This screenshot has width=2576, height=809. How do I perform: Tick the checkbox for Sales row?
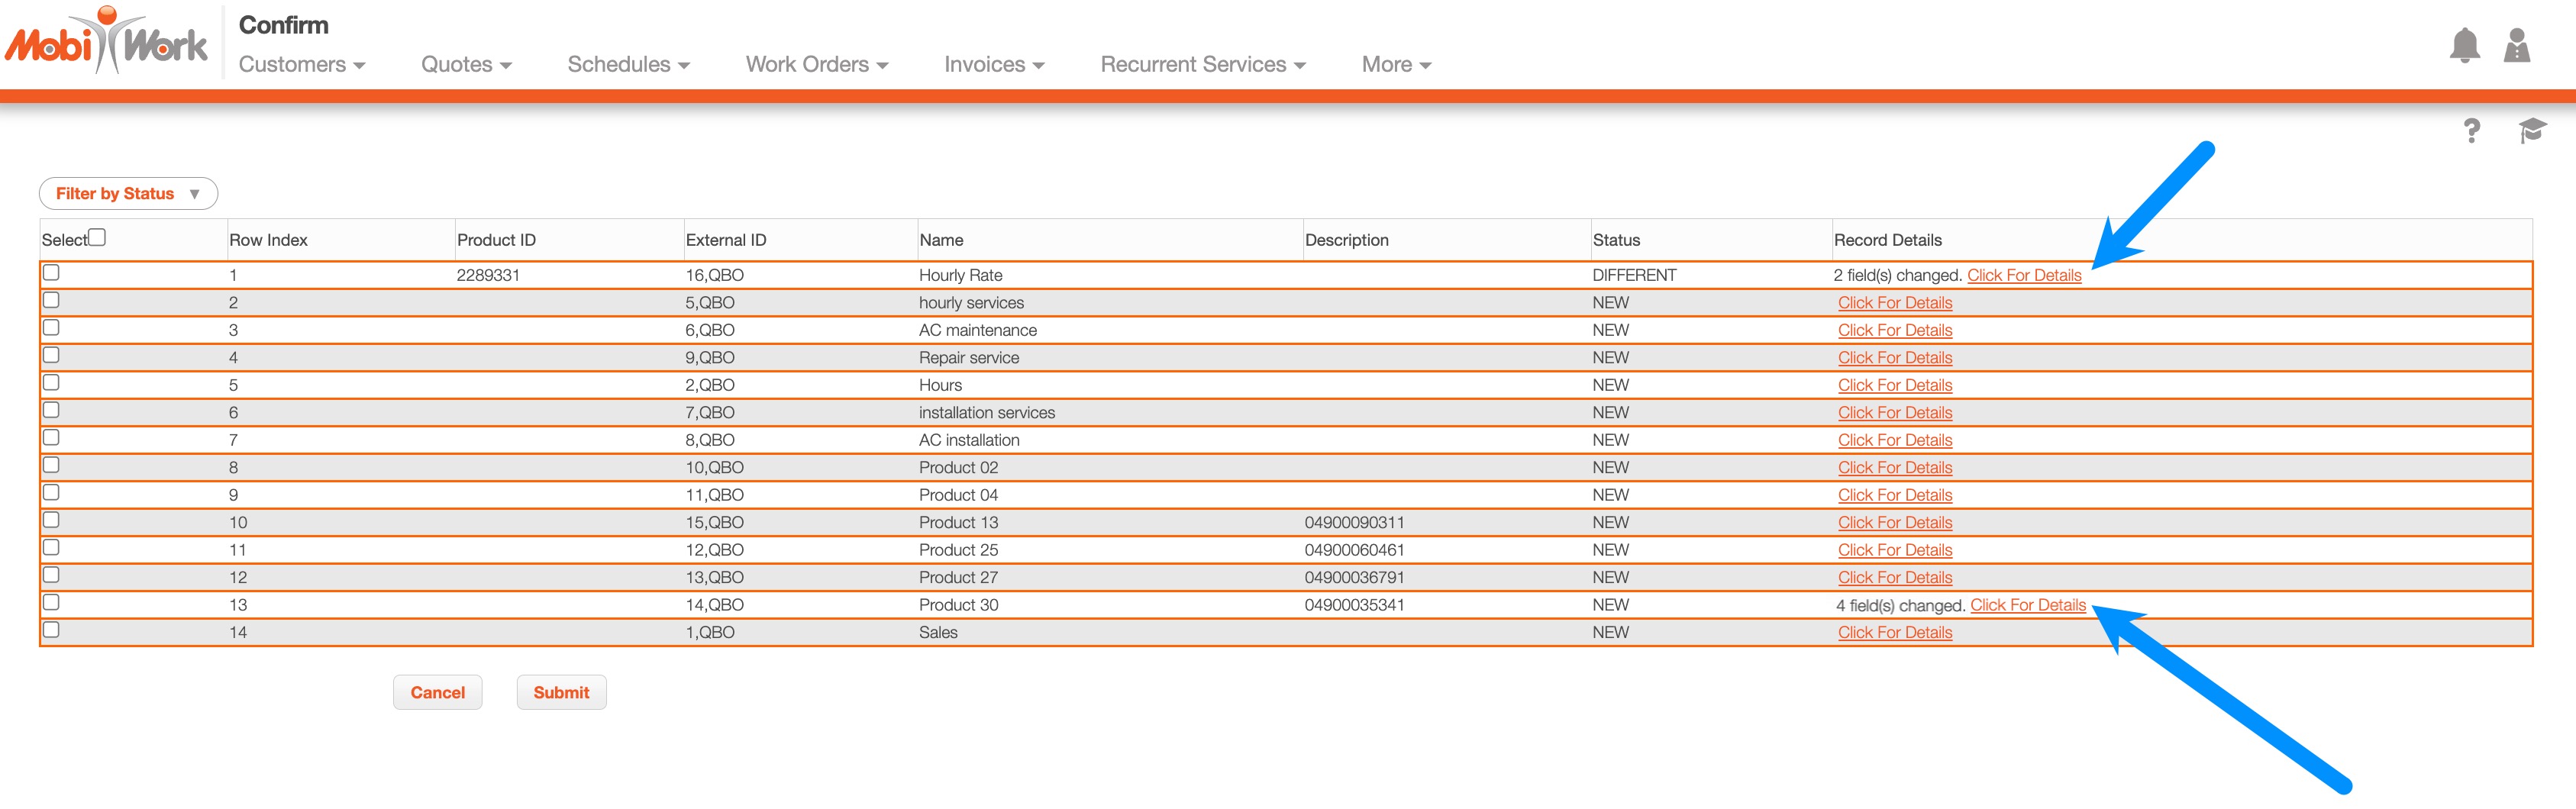pyautogui.click(x=52, y=630)
